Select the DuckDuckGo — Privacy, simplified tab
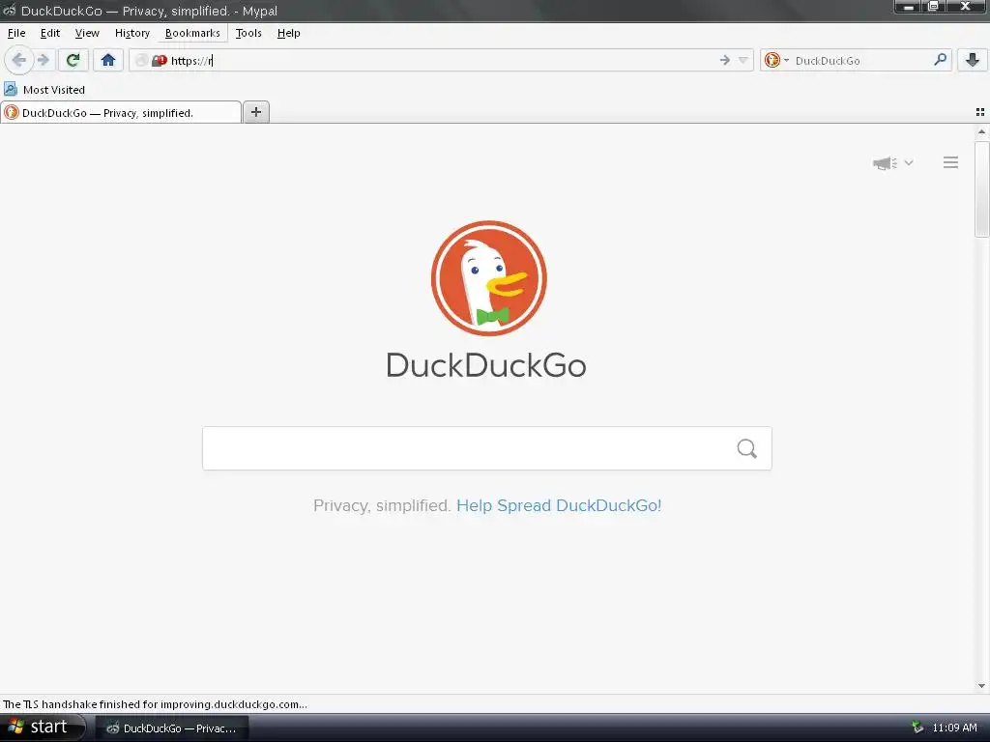Viewport: 990px width, 742px height. click(121, 112)
